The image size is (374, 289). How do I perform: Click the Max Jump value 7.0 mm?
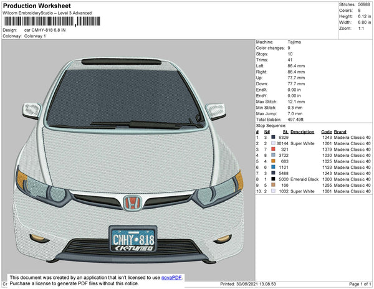click(x=295, y=113)
